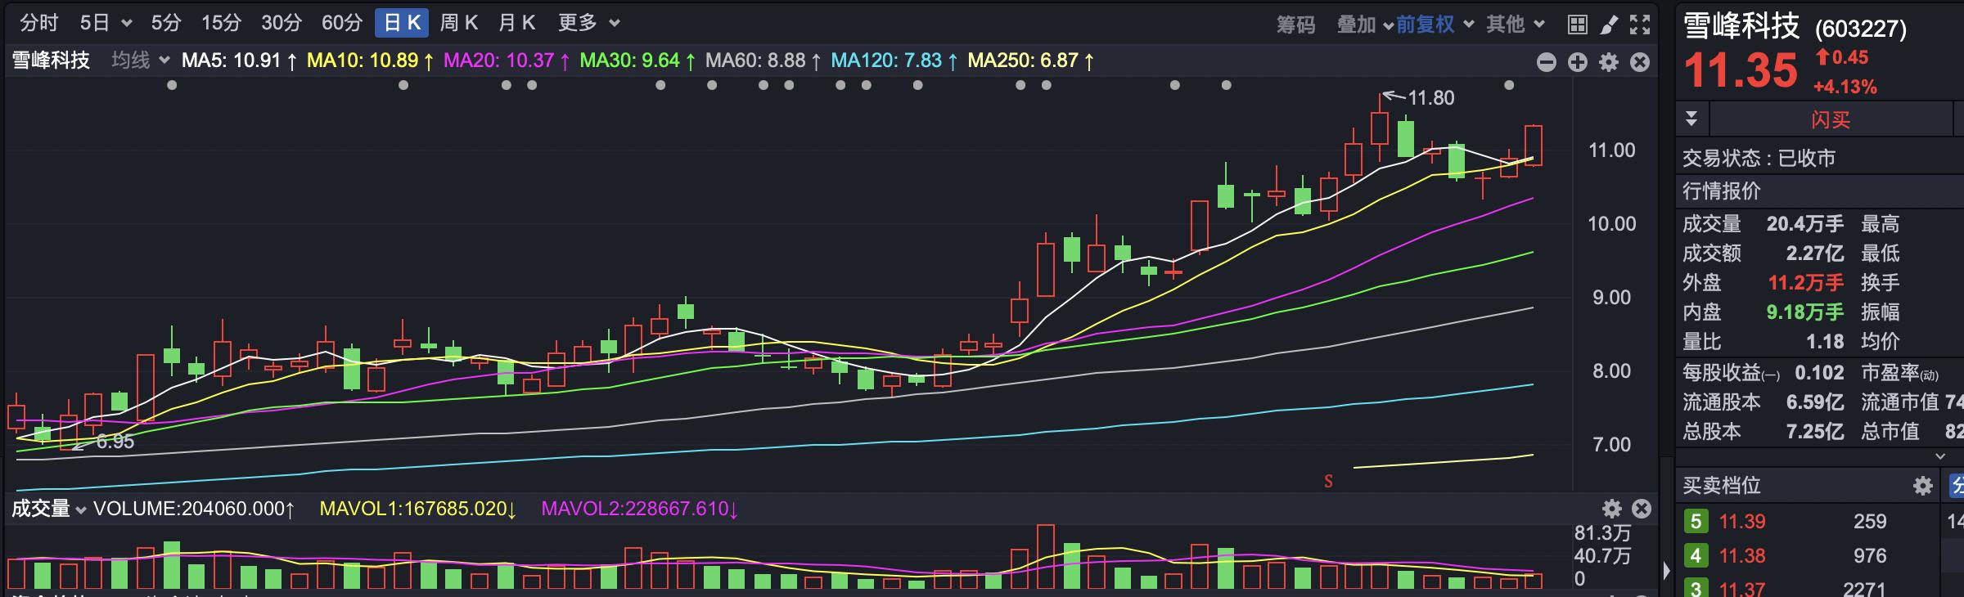Open the 叠加 overlay dropdown
The width and height of the screenshot is (1964, 597).
1363,25
